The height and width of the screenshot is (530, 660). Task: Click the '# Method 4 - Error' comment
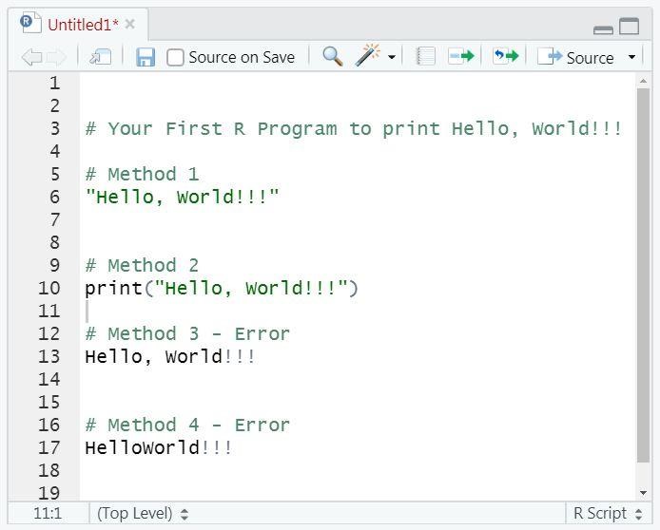point(187,425)
